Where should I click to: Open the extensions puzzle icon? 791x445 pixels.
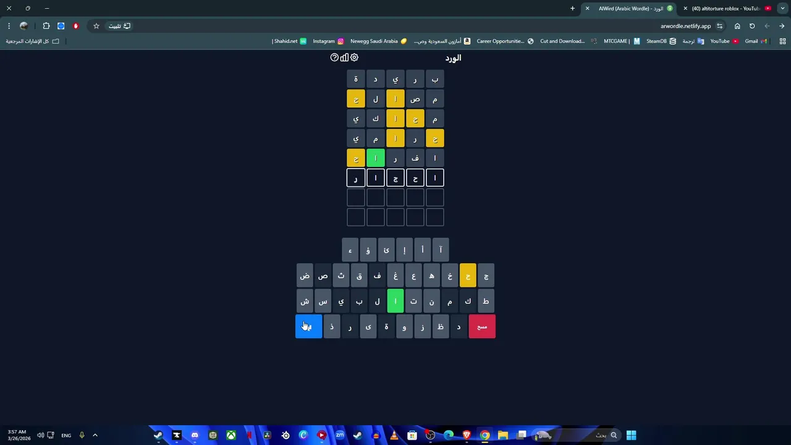[46, 26]
